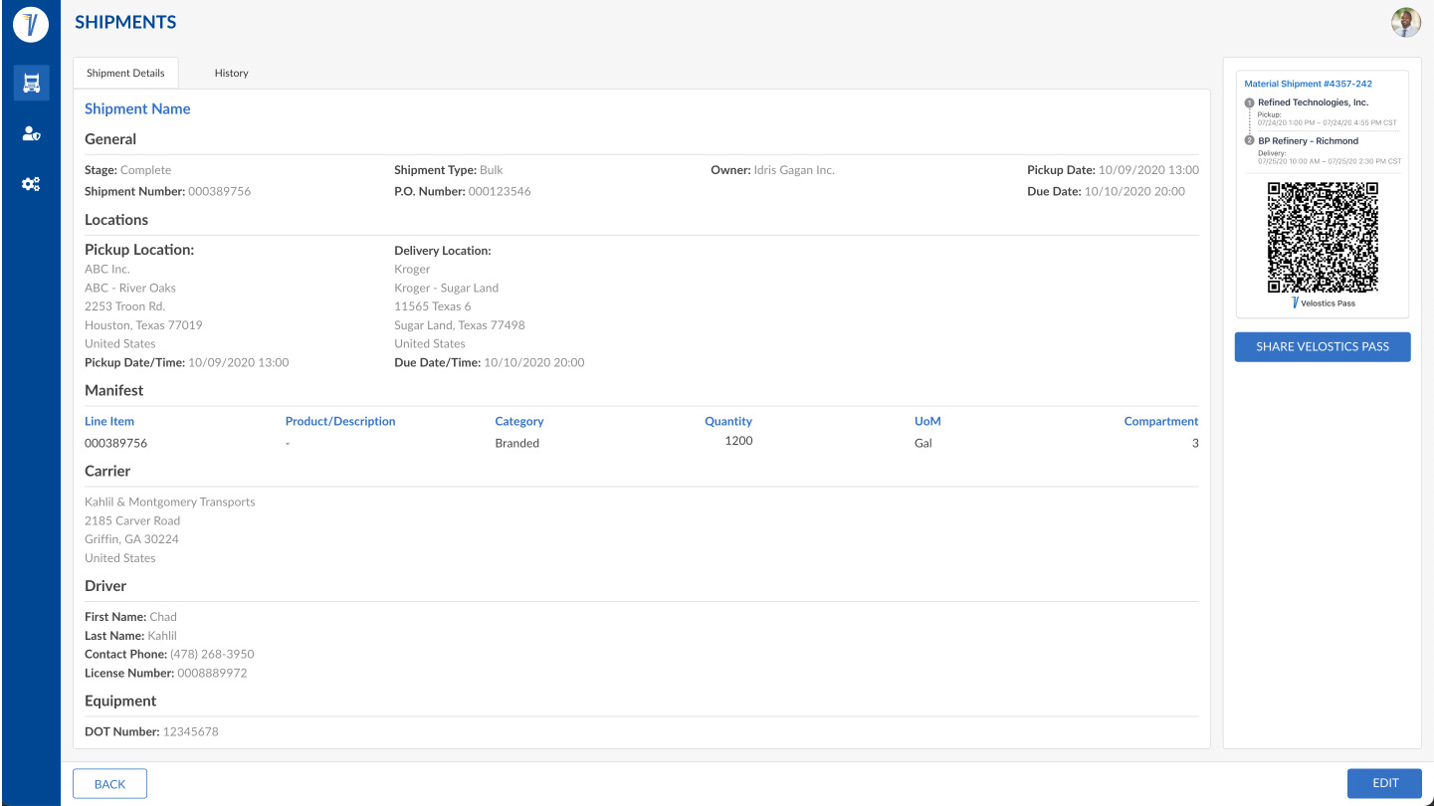This screenshot has width=1434, height=806.
Task: Click the Share Velostics Pass button
Action: [x=1323, y=347]
